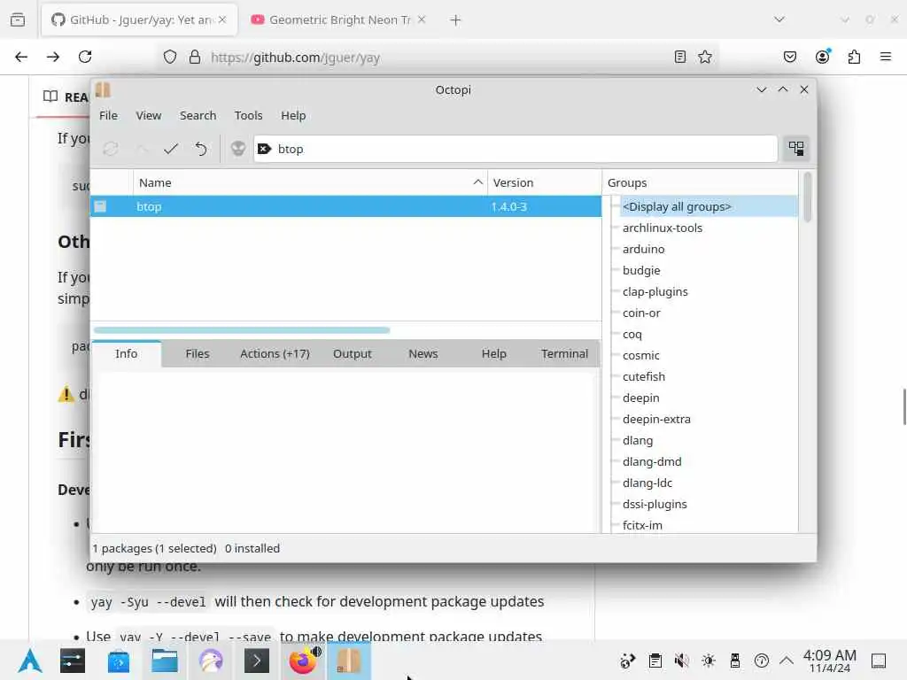Open the Firefox account icon
The width and height of the screenshot is (907, 680).
pyautogui.click(x=823, y=56)
